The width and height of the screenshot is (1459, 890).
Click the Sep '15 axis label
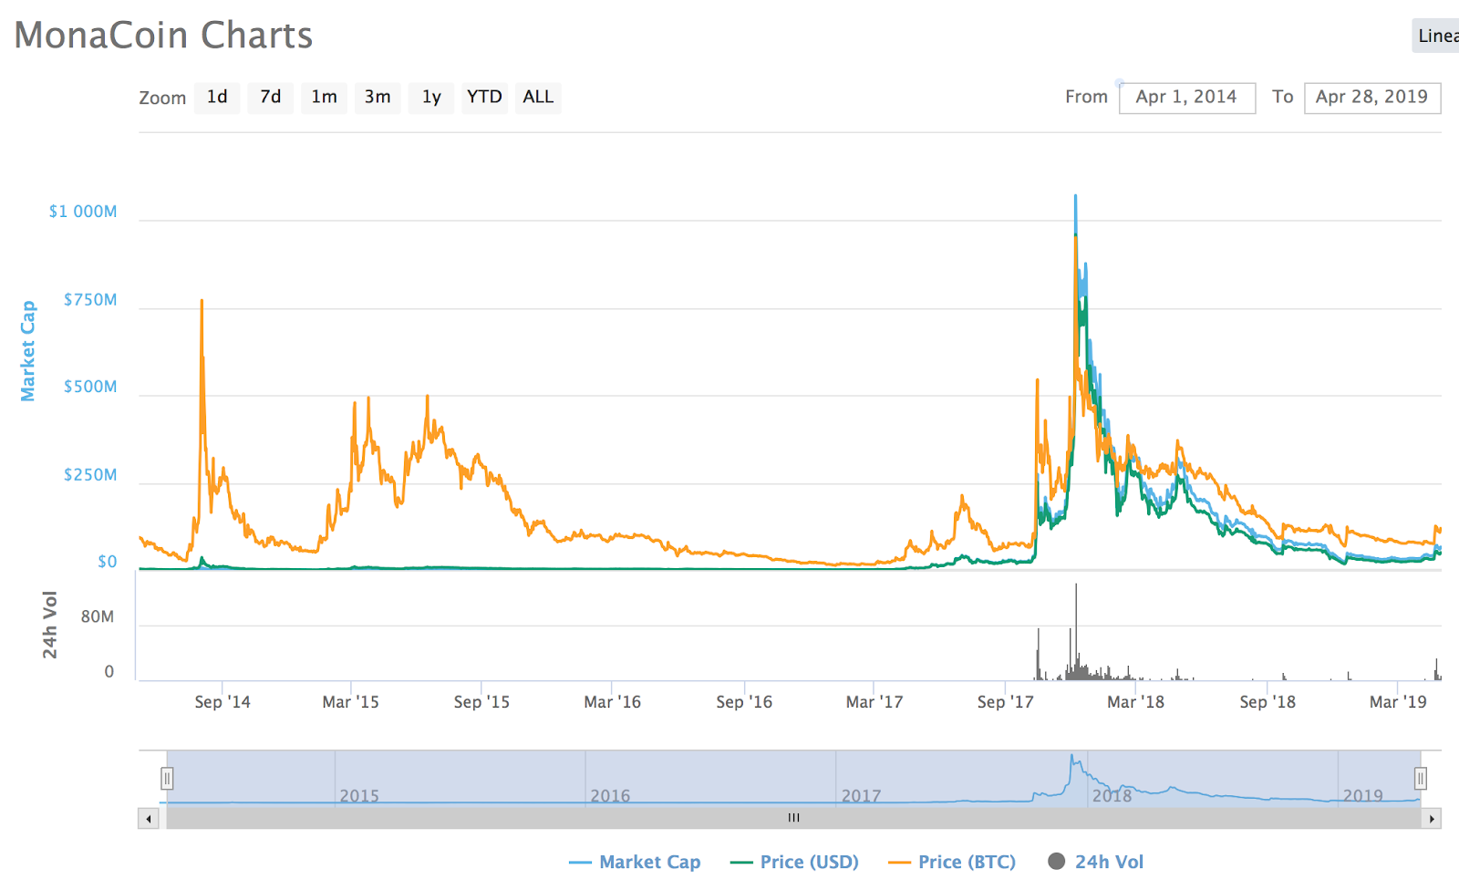(x=481, y=702)
